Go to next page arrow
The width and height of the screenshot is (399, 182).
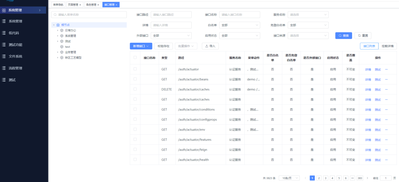point(367,178)
